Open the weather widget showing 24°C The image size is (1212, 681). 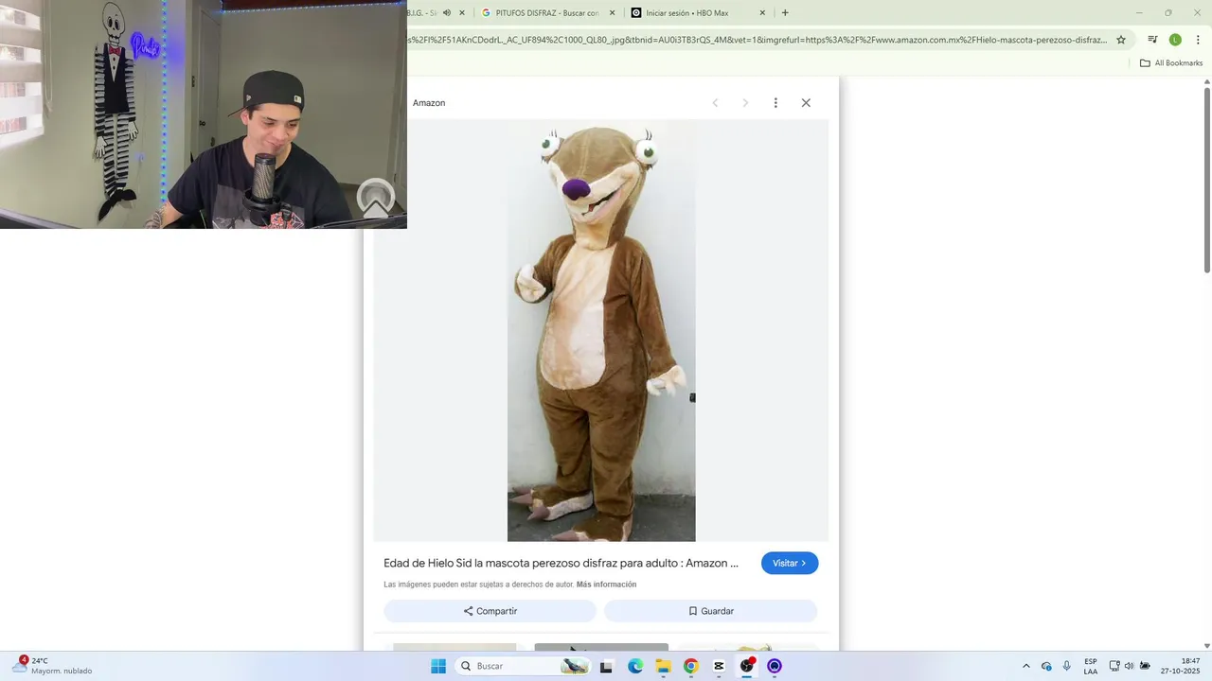[x=54, y=666]
